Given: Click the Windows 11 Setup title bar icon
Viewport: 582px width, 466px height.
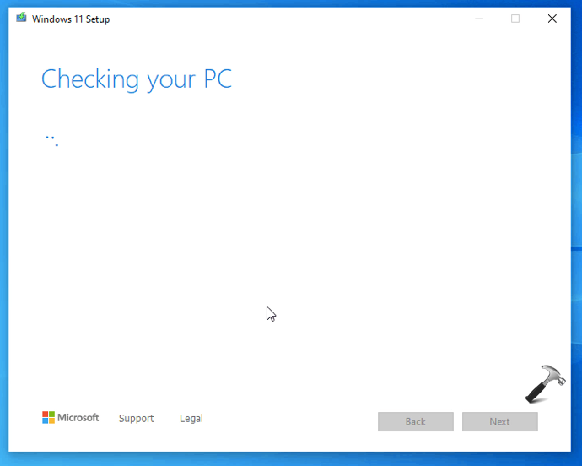Looking at the screenshot, I should [x=21, y=19].
